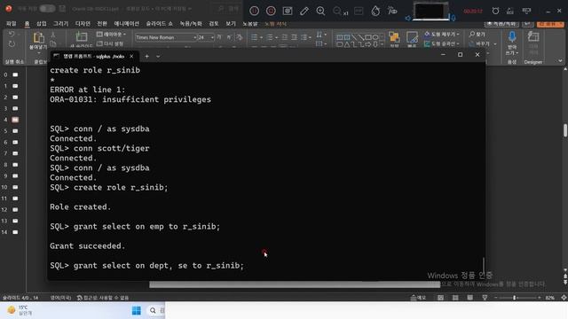The height and width of the screenshot is (319, 568).
Task: Click the clear formatting icon
Action: 239,37
